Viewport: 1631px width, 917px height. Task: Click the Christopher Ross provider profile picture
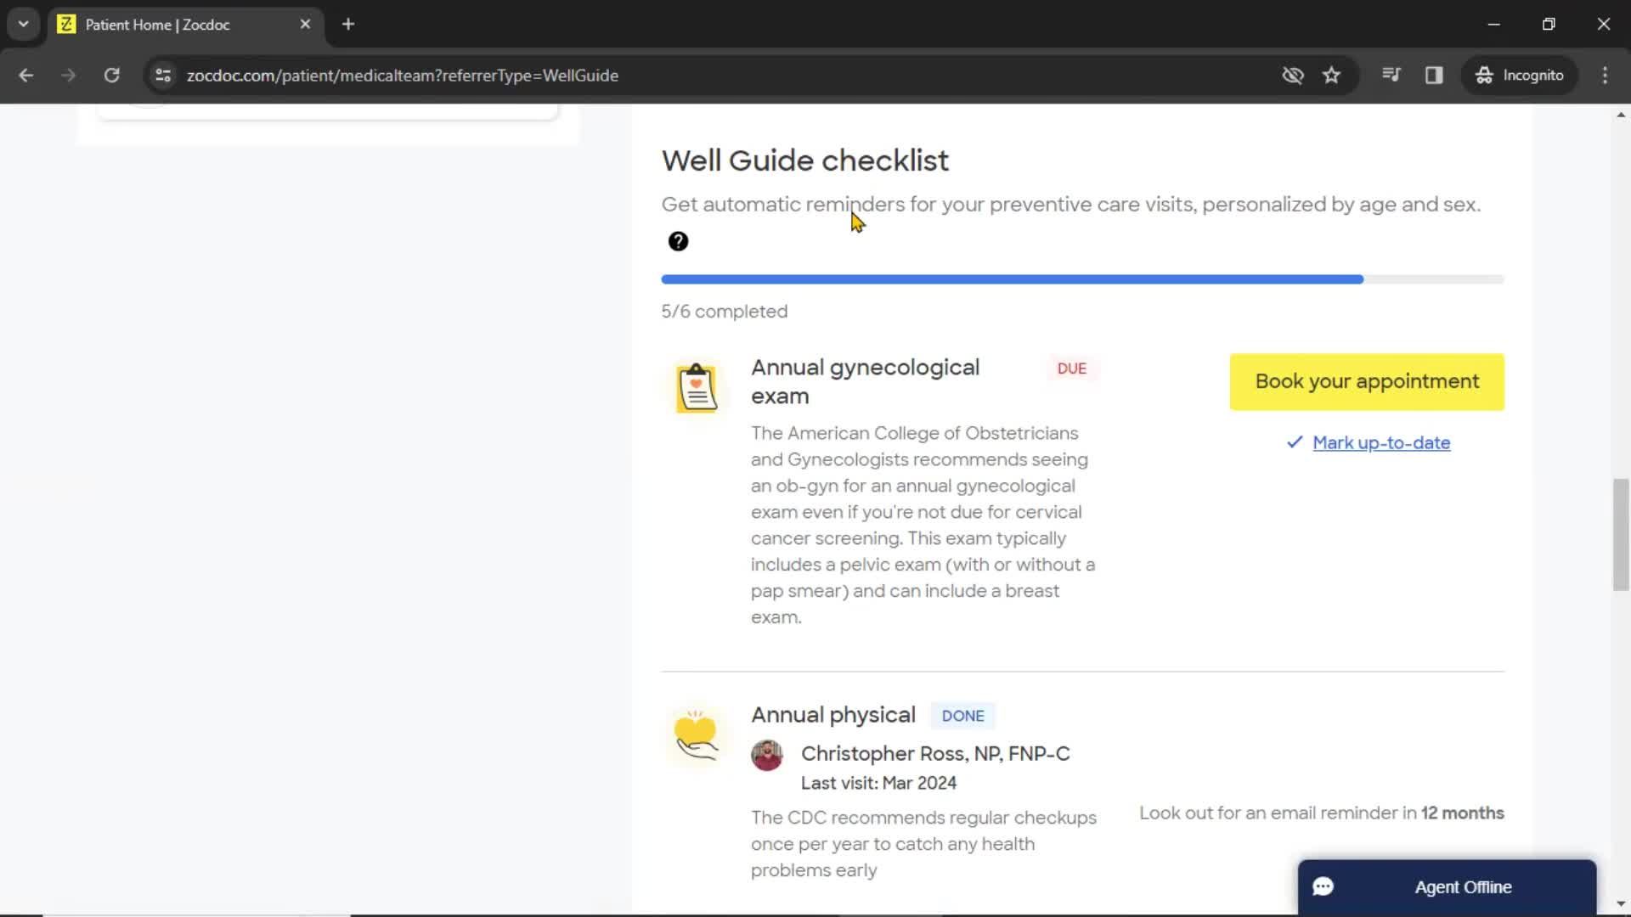(766, 753)
